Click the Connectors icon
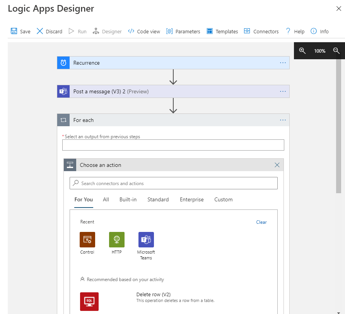This screenshot has width=345, height=314. tap(247, 31)
